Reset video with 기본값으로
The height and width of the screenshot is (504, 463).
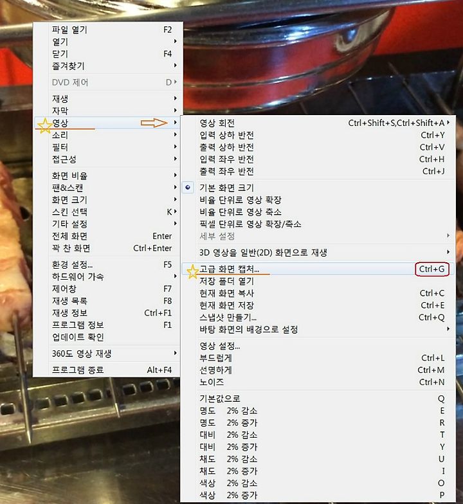[x=318, y=399]
